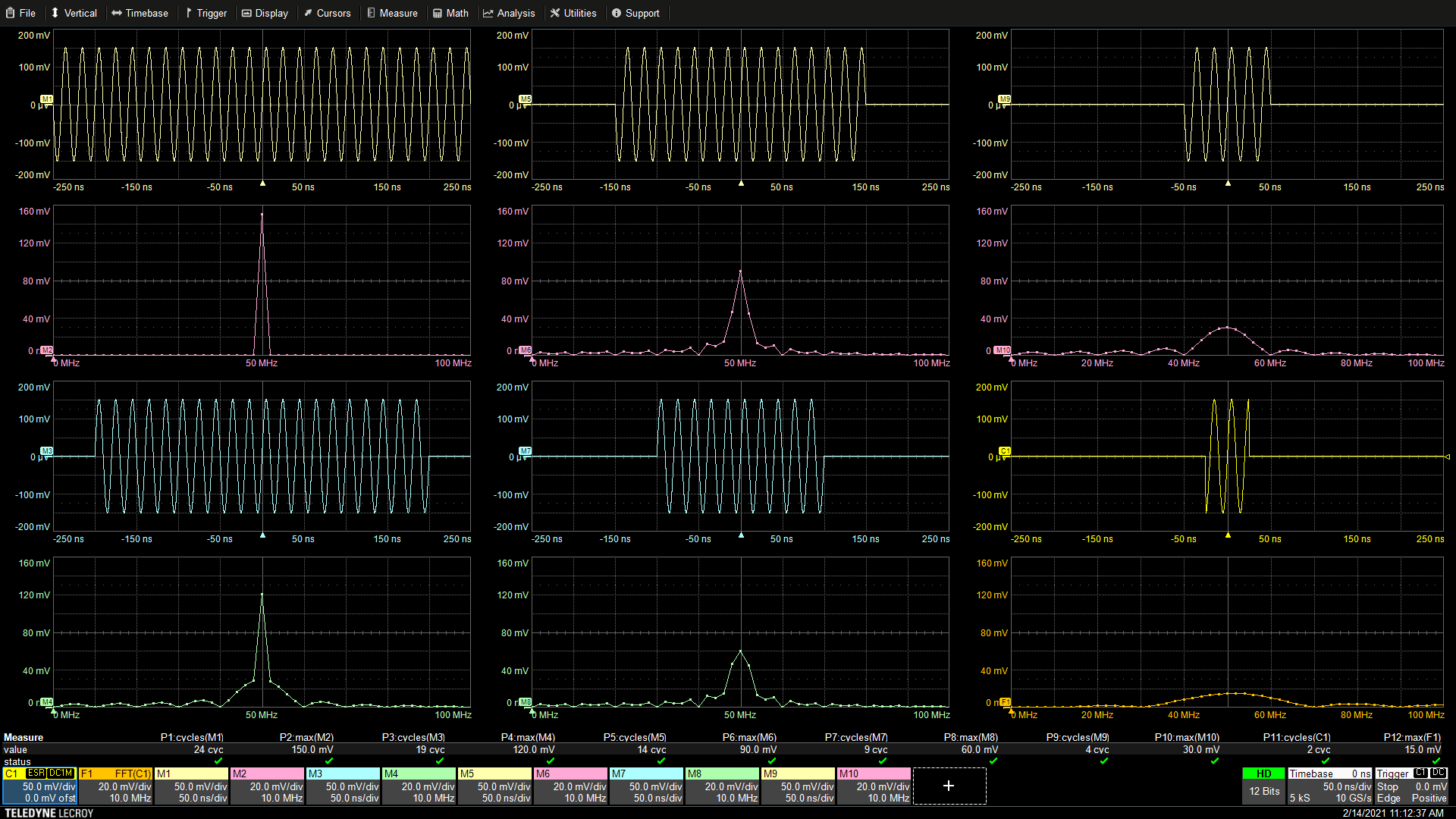1456x819 pixels.
Task: Open the F1 FFT(C1) descriptor box
Action: (115, 786)
